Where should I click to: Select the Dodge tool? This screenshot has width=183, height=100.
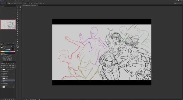pos(17,31)
